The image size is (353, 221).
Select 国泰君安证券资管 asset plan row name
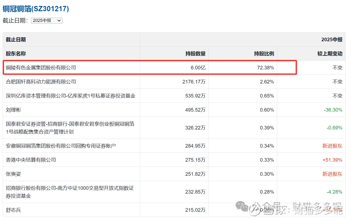tap(70, 128)
